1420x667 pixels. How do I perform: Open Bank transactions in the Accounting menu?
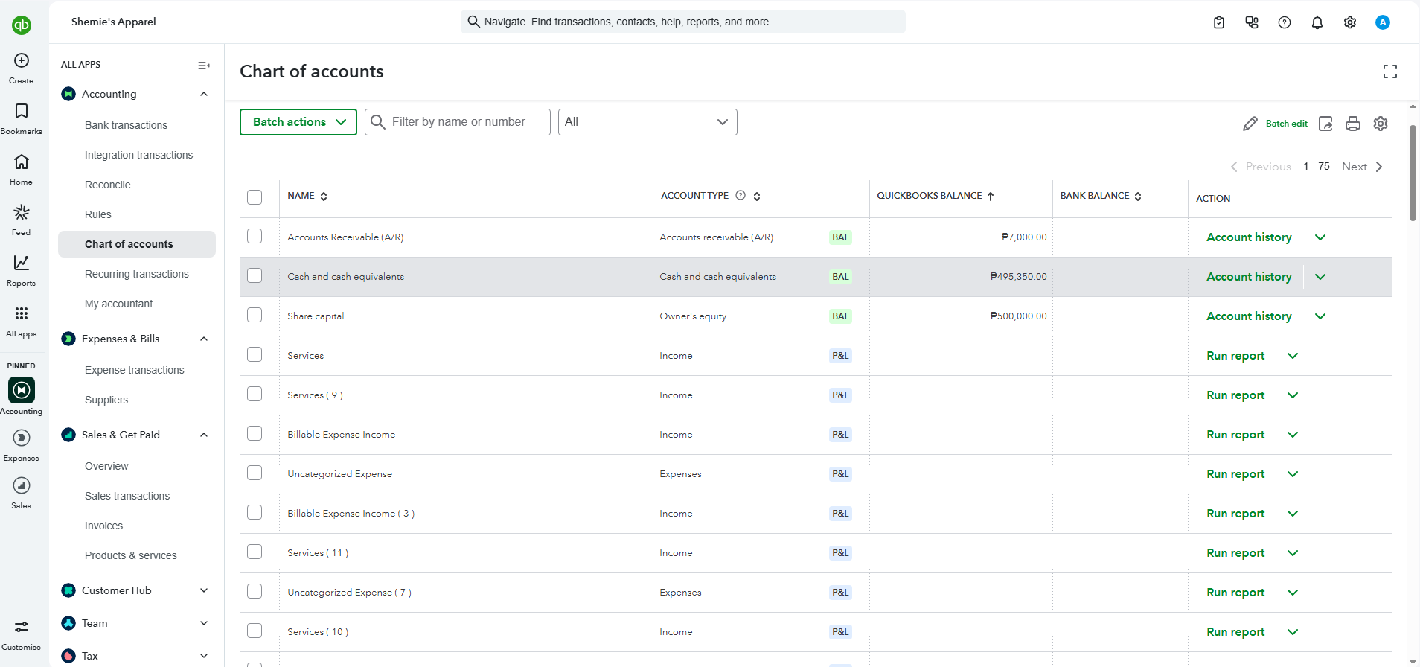coord(126,125)
